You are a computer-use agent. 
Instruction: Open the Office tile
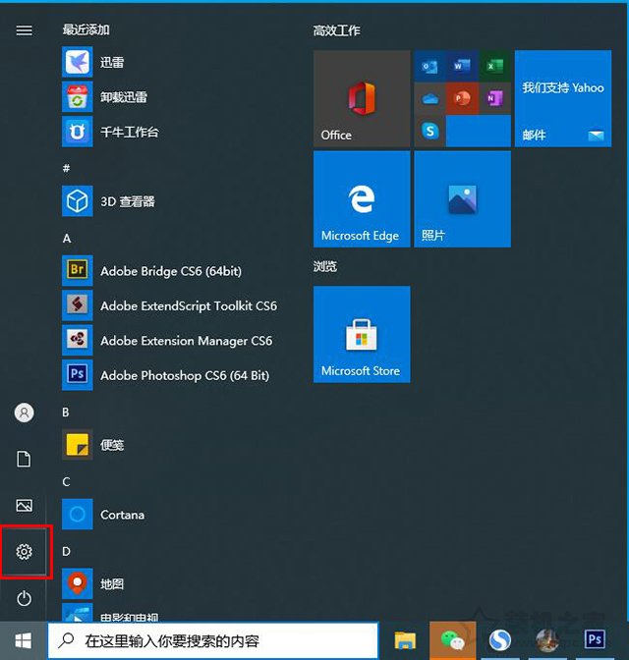point(361,99)
